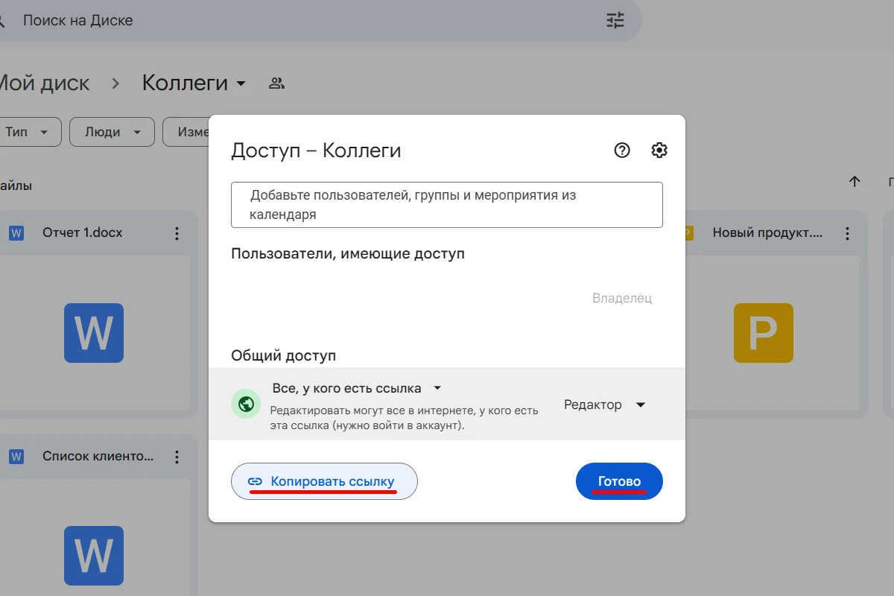This screenshot has width=894, height=596.
Task: Reverse sort direction arrow icon
Action: pos(855,181)
